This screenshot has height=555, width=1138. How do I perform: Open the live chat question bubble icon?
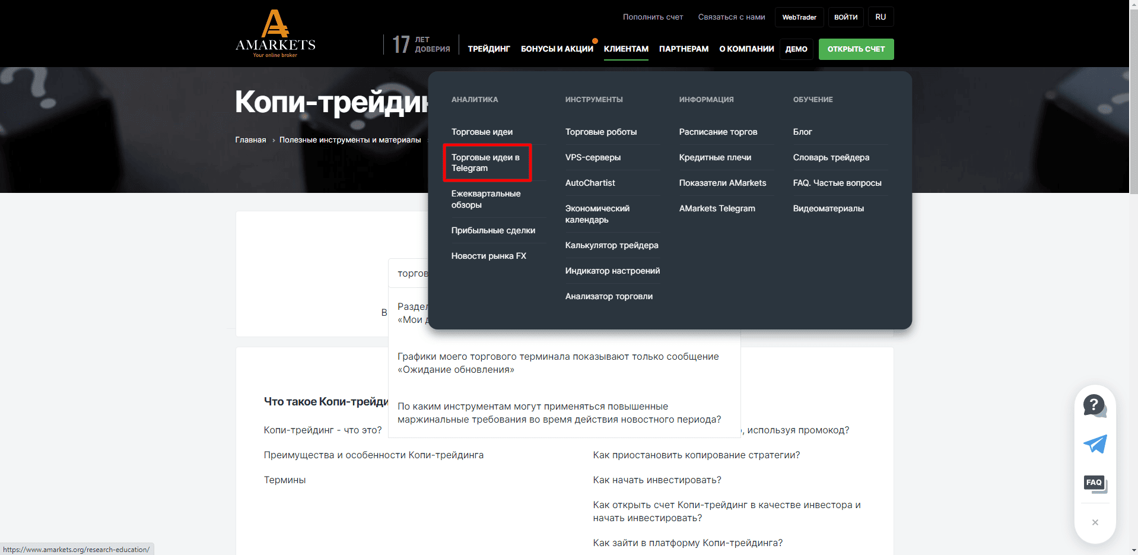(1095, 406)
